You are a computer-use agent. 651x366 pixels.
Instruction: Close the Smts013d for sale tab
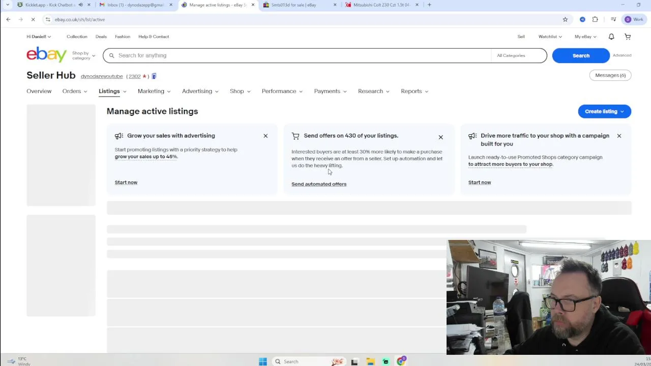[335, 5]
